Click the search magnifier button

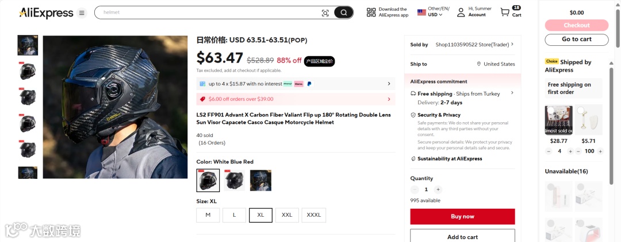(344, 13)
